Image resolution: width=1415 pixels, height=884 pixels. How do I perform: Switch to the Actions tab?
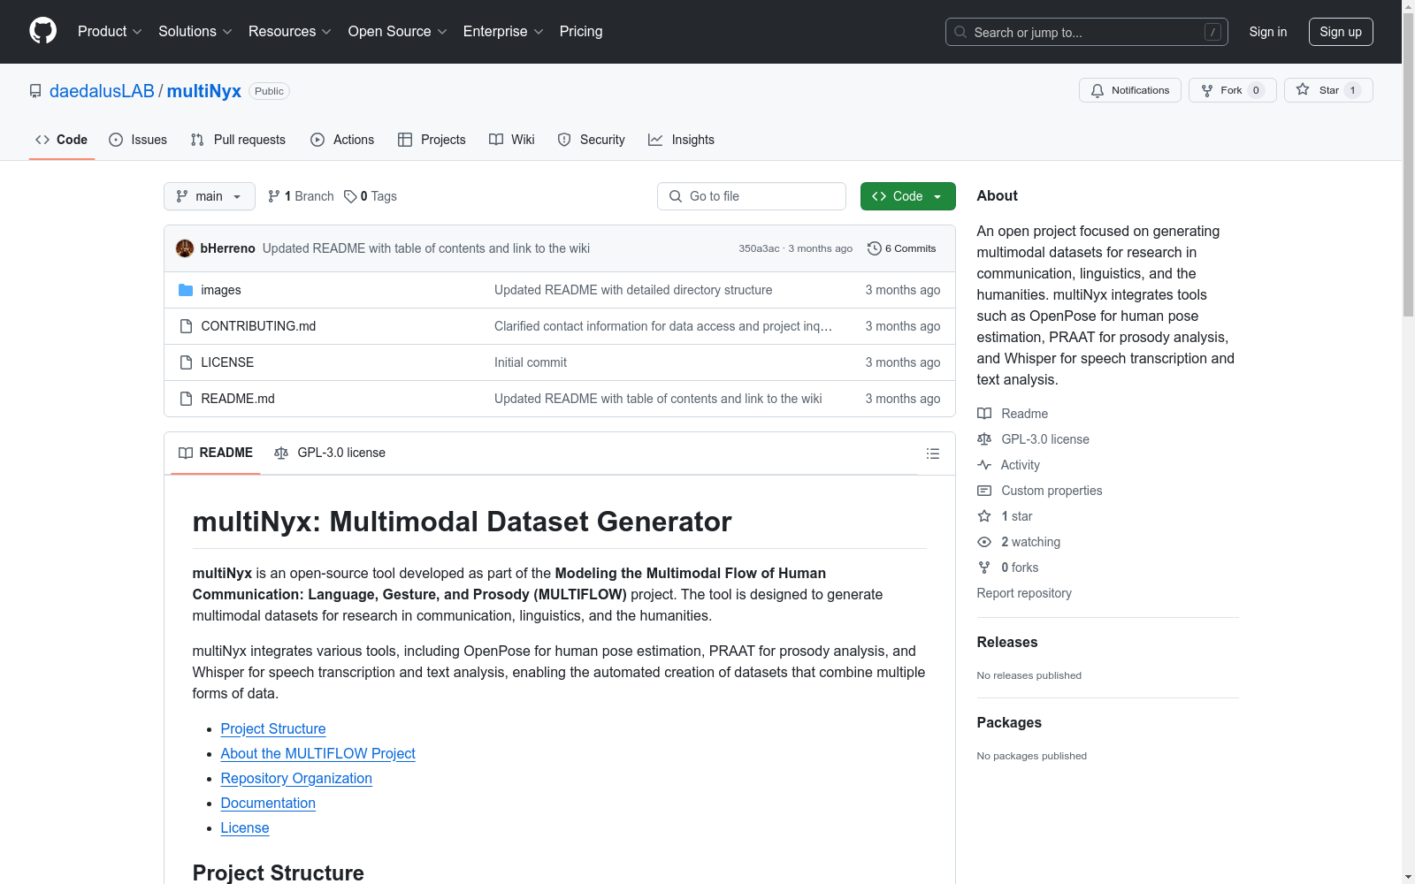click(x=342, y=140)
